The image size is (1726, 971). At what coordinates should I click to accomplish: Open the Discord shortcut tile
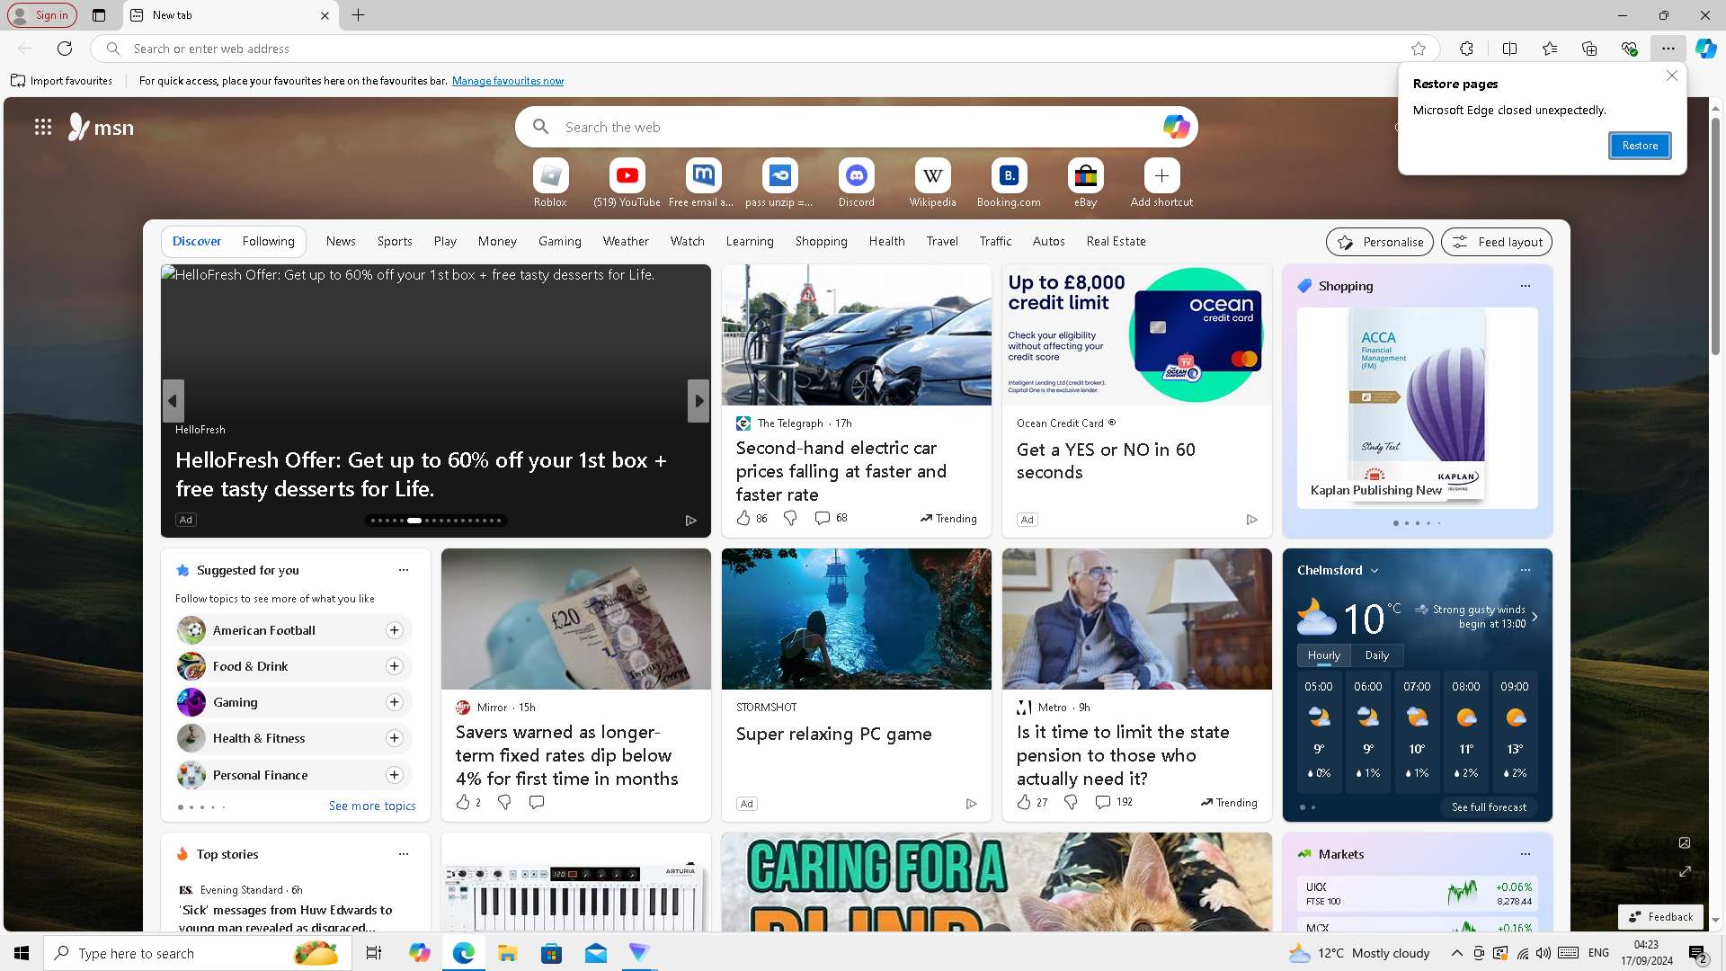[x=856, y=183]
